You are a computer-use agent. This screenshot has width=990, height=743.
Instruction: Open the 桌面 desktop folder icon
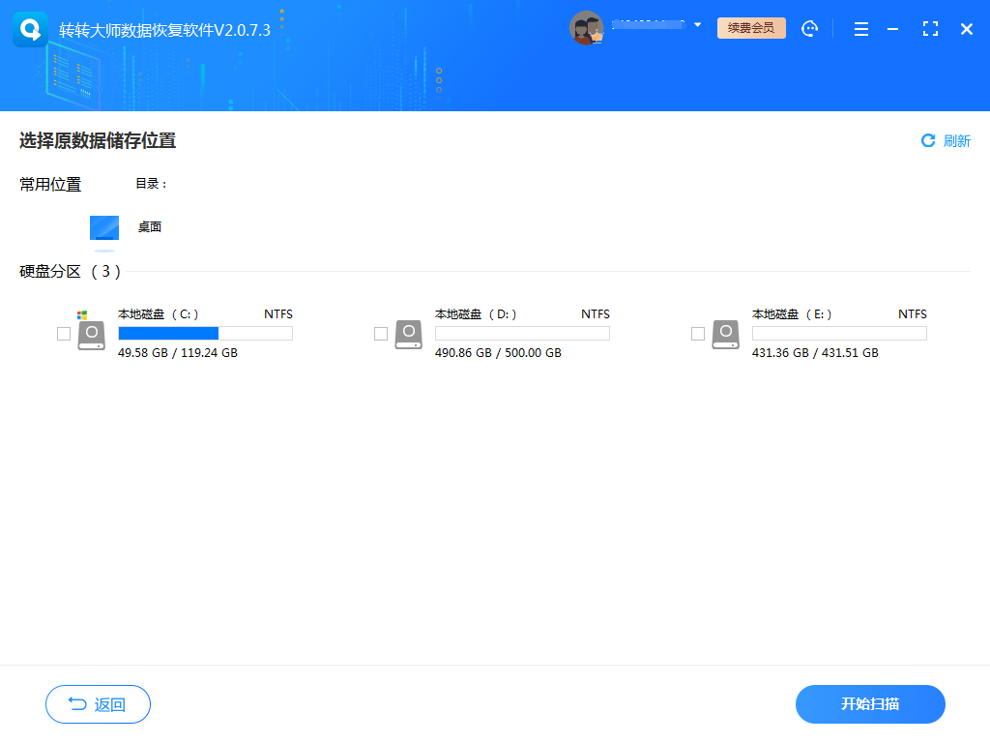102,228
